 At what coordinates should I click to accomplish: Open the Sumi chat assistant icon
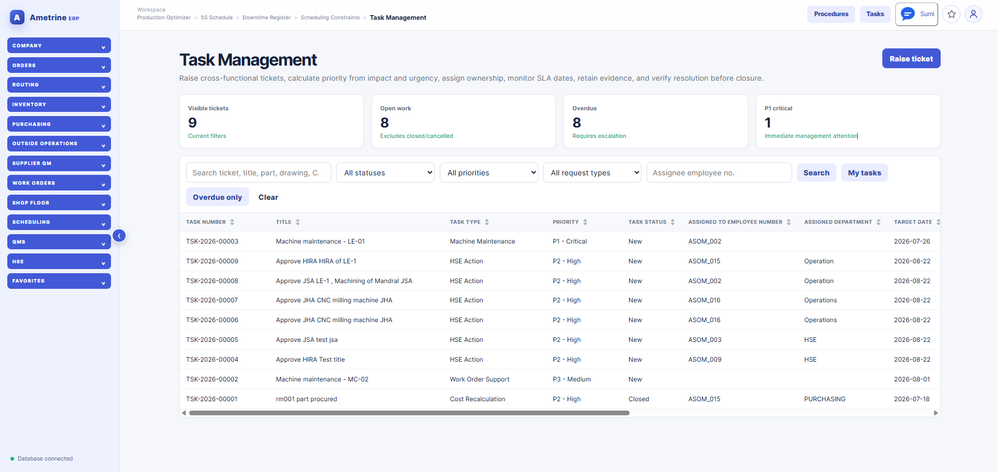908,14
